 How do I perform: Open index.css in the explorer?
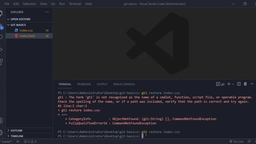click(26, 30)
